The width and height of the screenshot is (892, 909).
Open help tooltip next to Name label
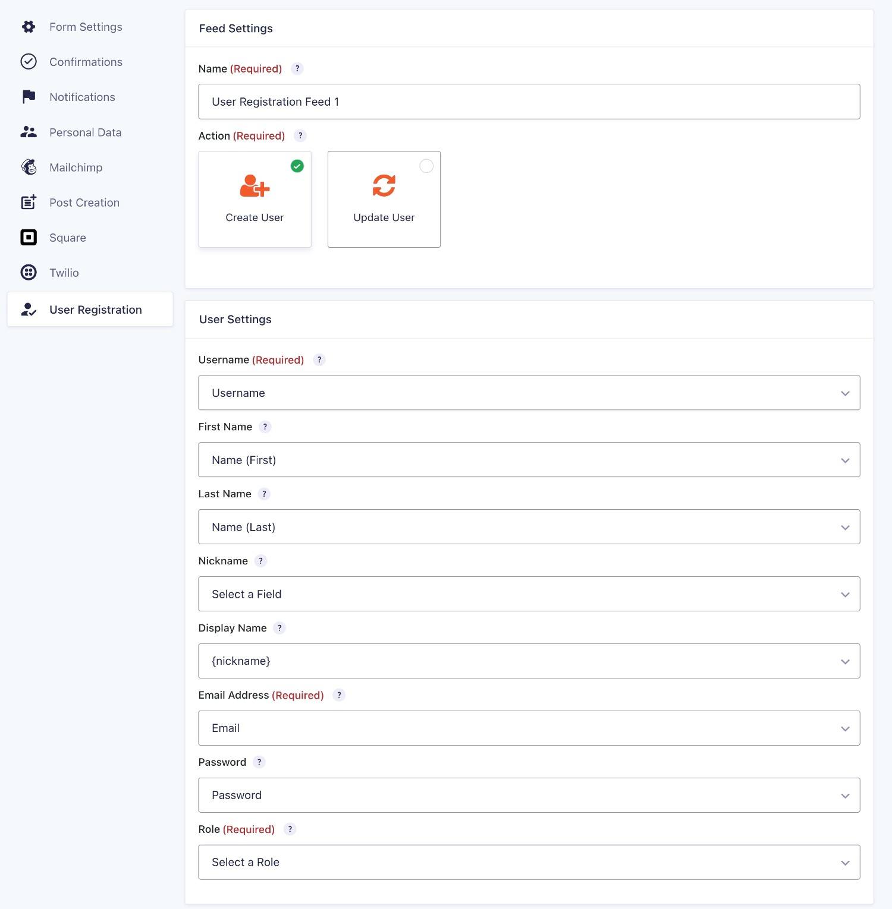[x=297, y=68]
